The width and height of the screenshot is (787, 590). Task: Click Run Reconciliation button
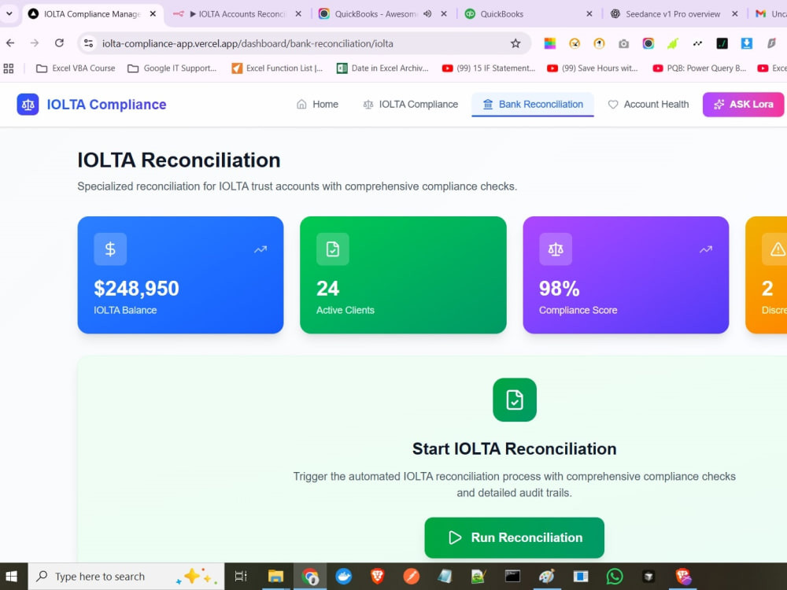tap(515, 537)
